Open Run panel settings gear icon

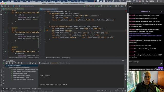click(x=123, y=60)
